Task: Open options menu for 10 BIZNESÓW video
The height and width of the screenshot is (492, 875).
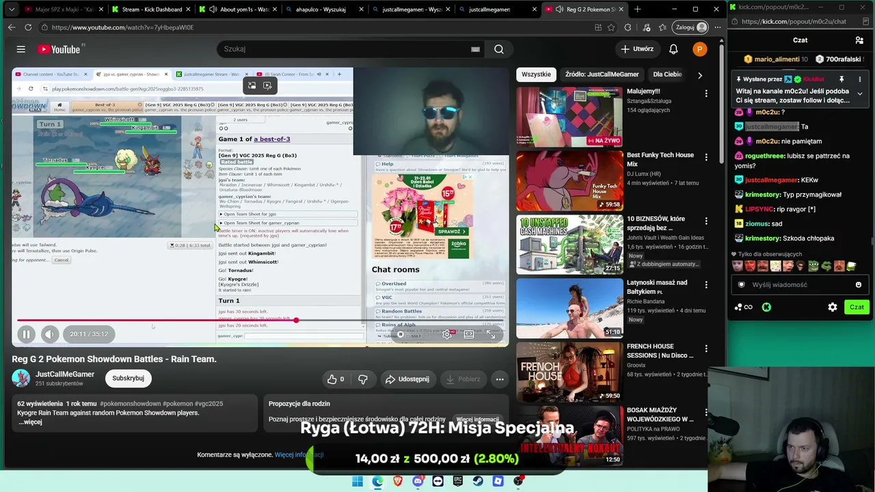Action: click(x=706, y=221)
